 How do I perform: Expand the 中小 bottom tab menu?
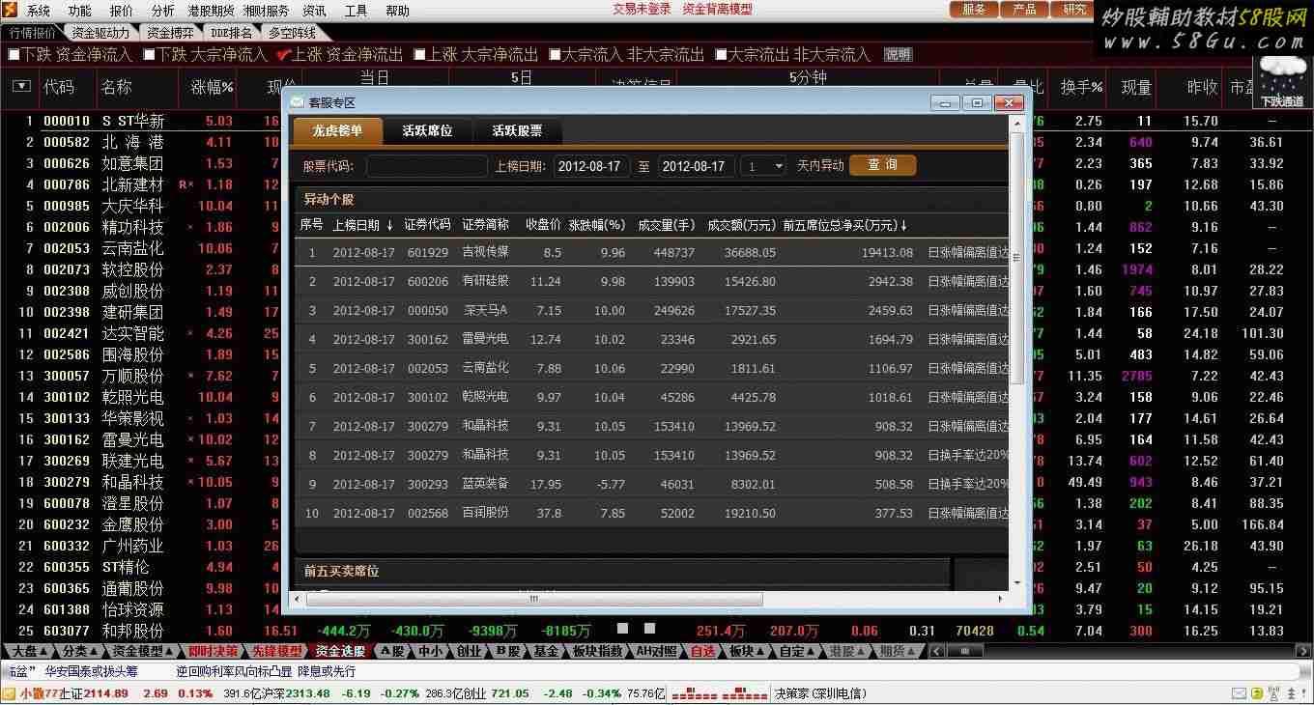(429, 652)
